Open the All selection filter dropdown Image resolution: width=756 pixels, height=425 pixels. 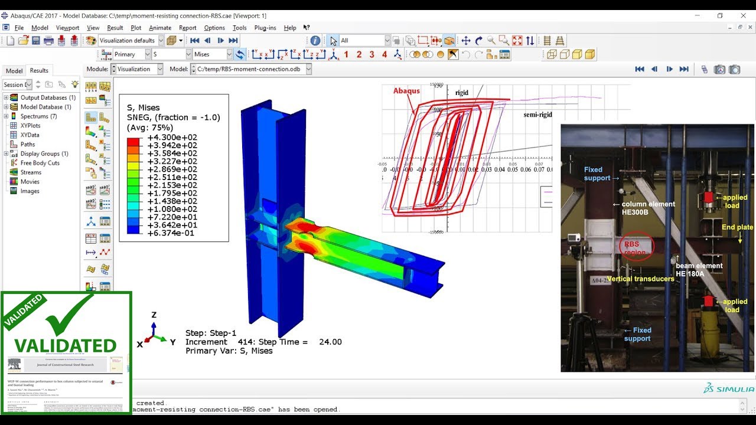tap(365, 41)
